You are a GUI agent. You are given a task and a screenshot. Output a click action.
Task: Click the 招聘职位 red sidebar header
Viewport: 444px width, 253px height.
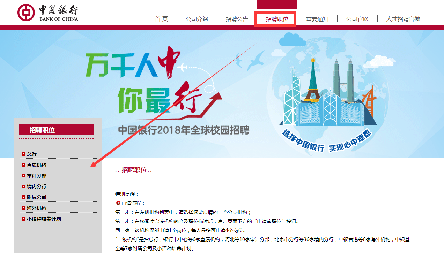point(57,130)
